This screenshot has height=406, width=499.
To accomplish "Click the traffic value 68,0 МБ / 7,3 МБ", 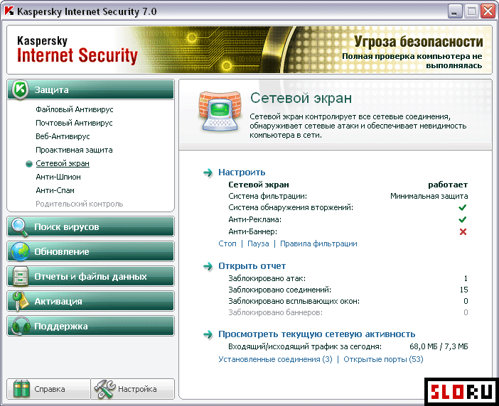I will coord(439,346).
